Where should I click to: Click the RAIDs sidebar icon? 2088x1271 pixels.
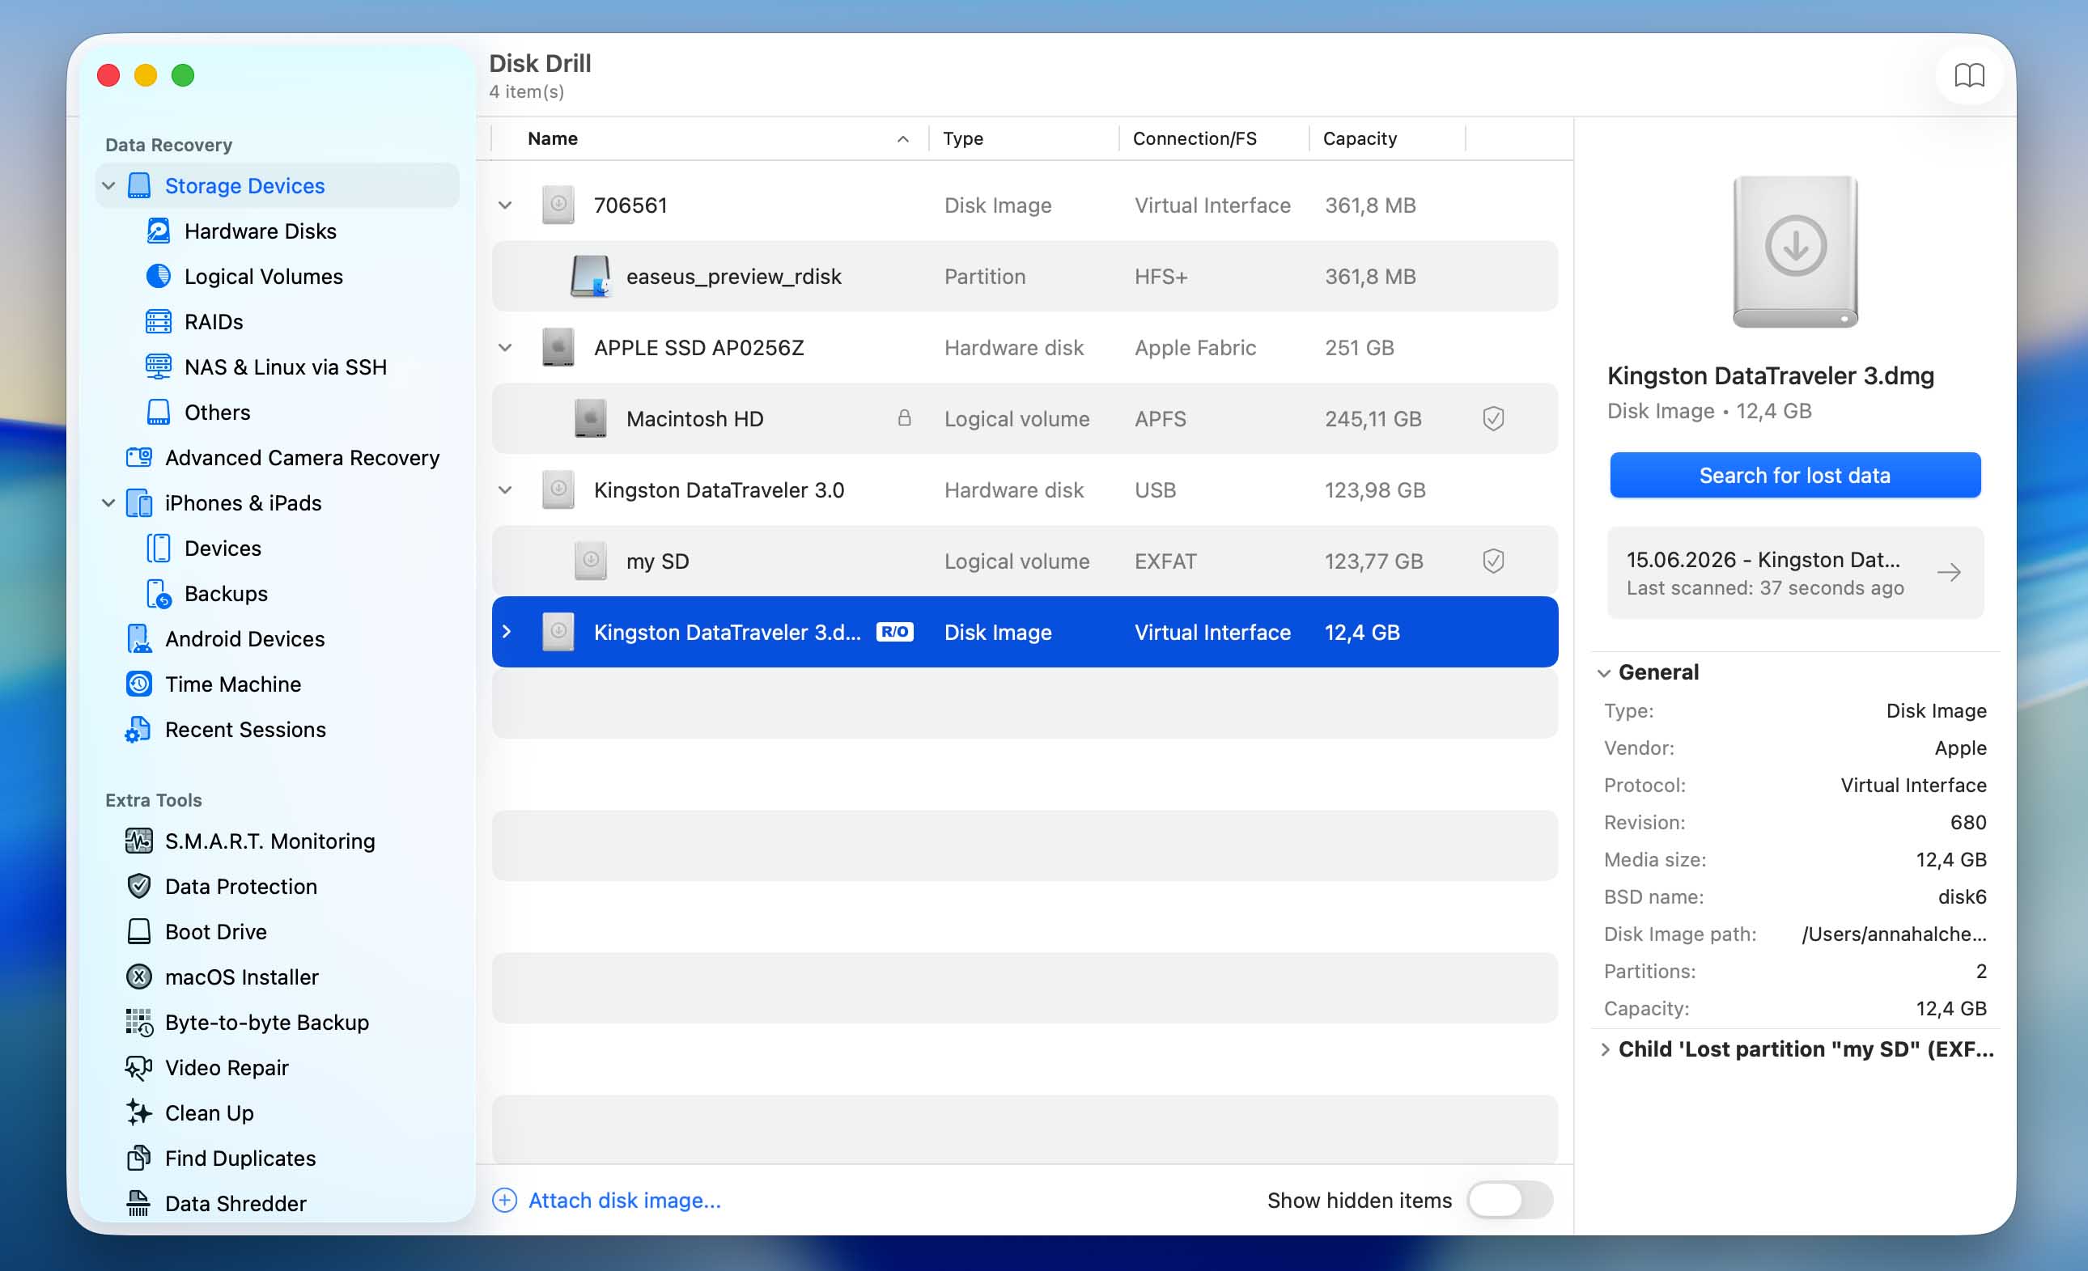tap(159, 322)
